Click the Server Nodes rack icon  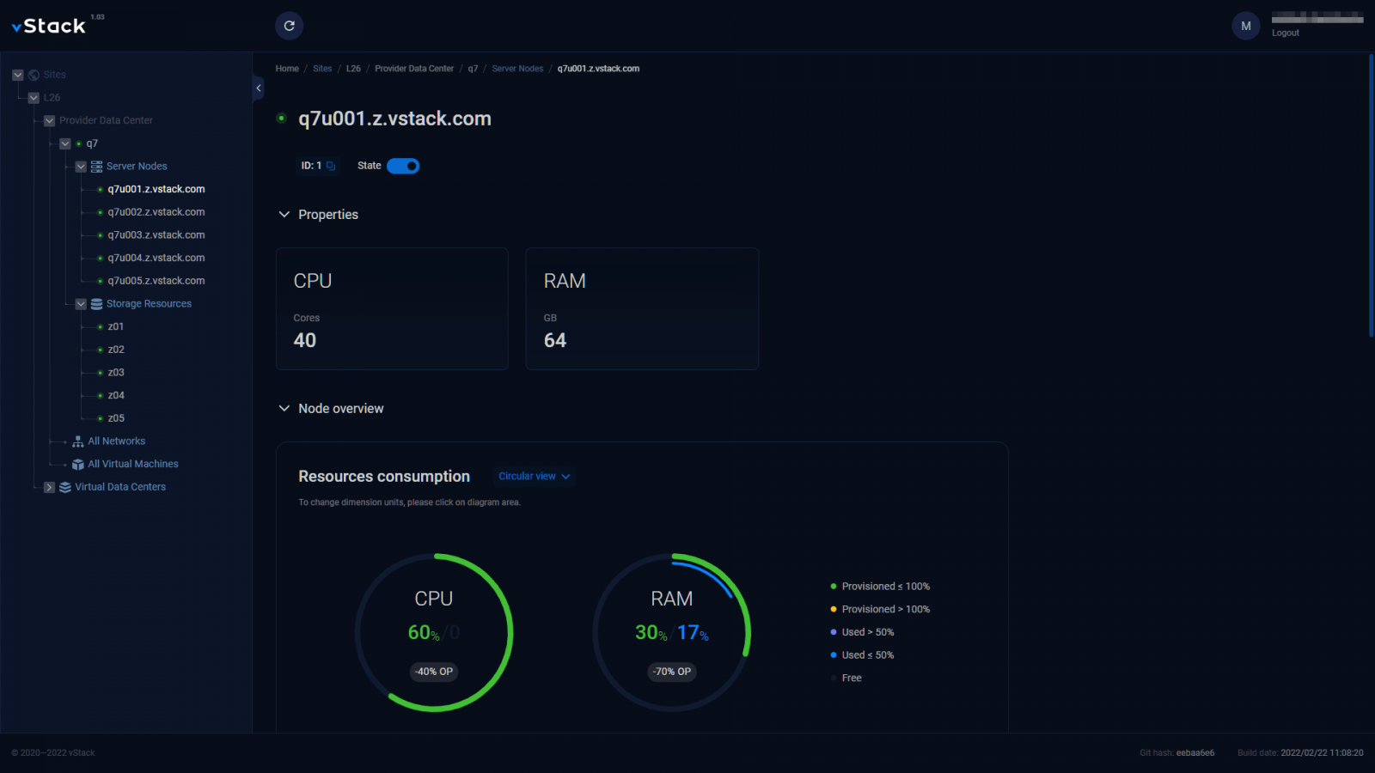coord(96,167)
